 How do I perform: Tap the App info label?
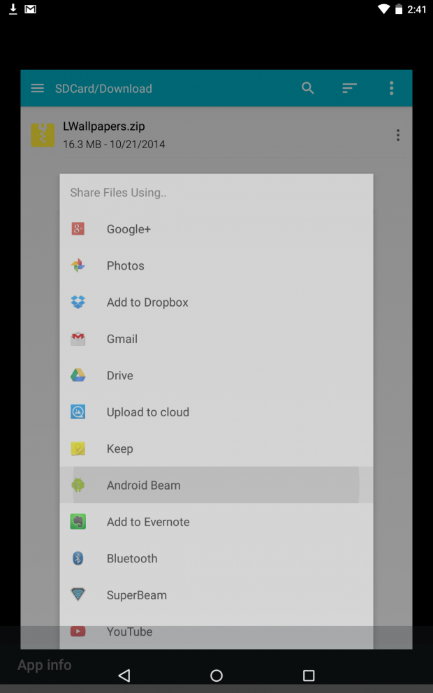tap(44, 665)
